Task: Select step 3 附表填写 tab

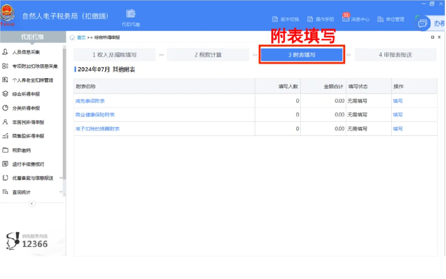Action: (302, 55)
